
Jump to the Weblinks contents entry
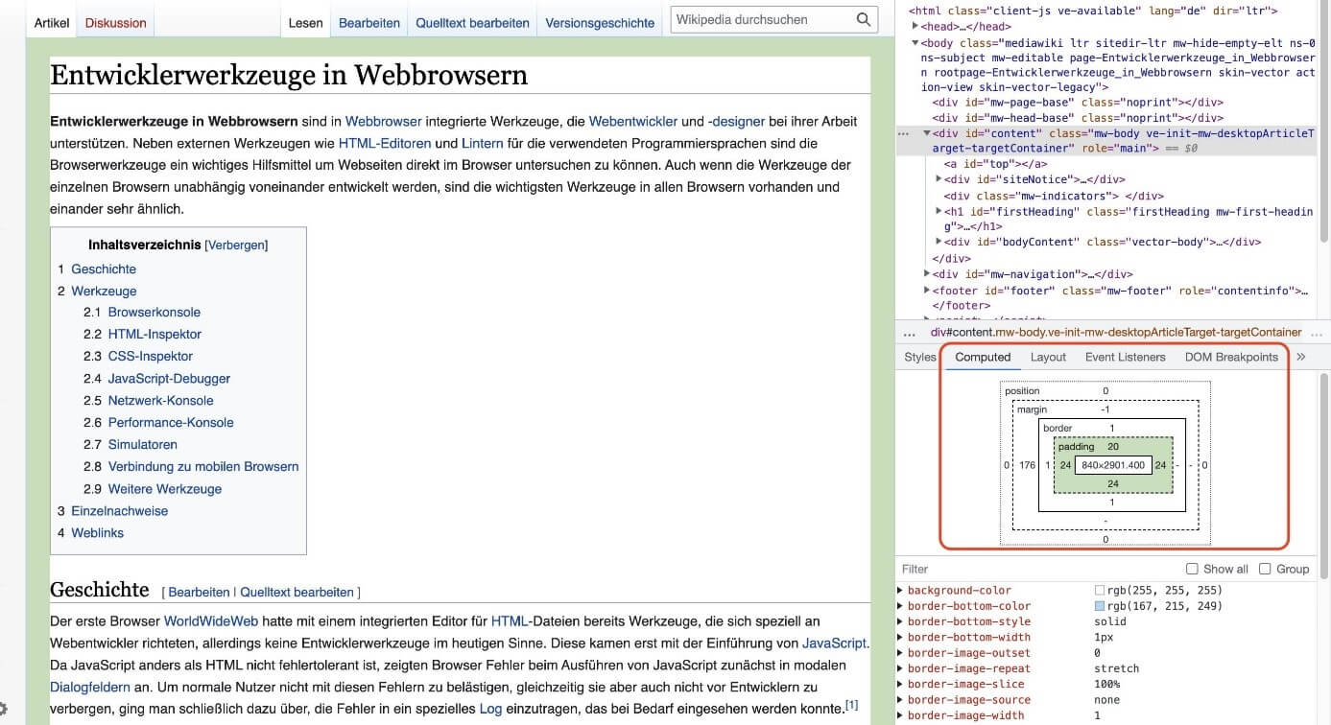point(98,533)
